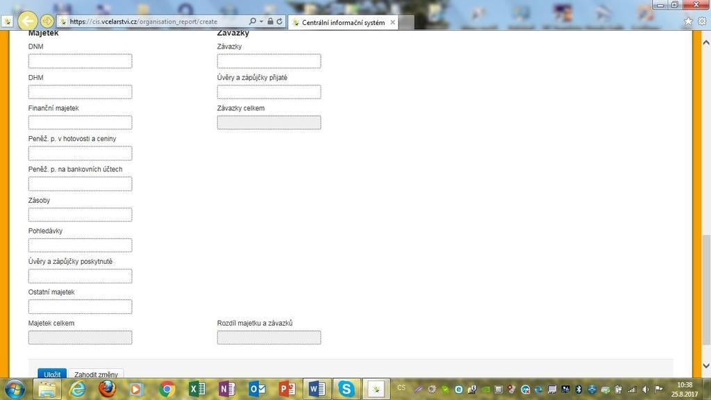Click the Zásoby input field

pyautogui.click(x=81, y=215)
